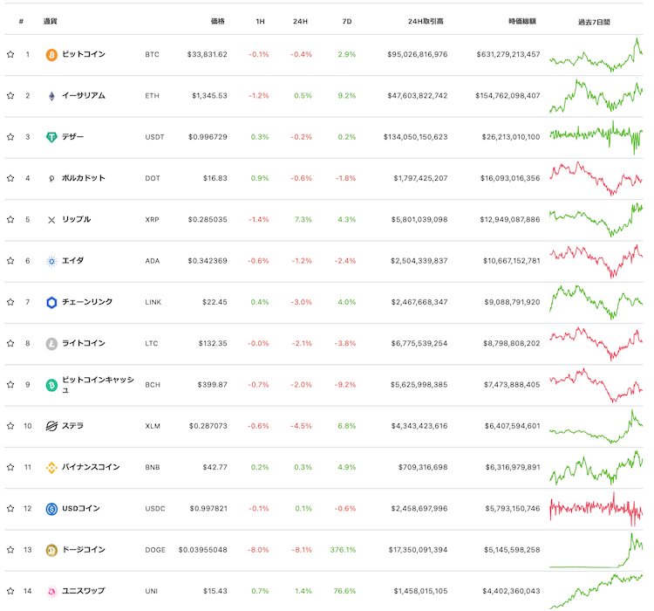This screenshot has width=654, height=611.
Task: Click the 通貨 column header
Action: 51,20
